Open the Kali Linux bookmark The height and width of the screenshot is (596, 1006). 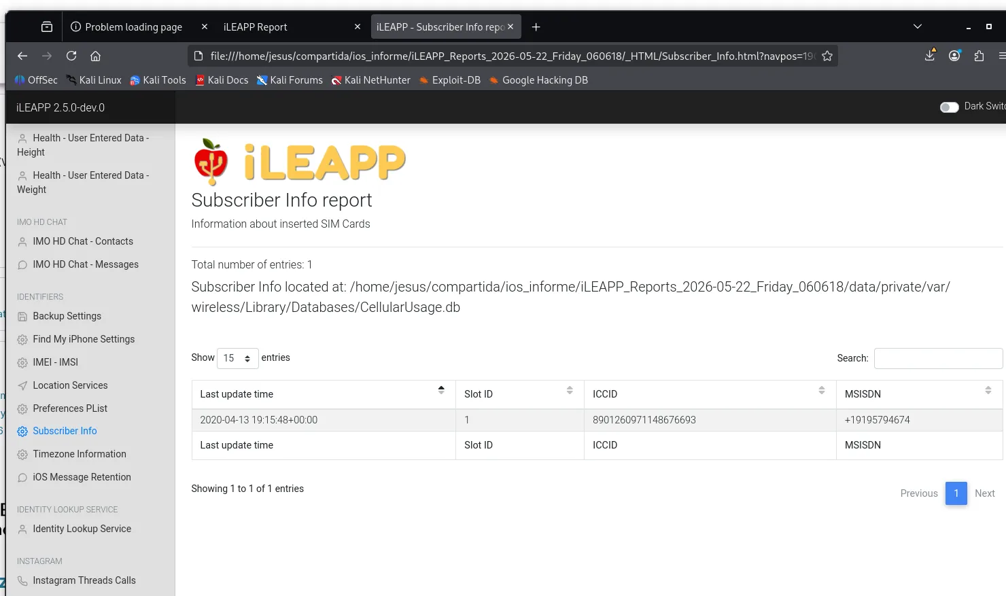[94, 80]
